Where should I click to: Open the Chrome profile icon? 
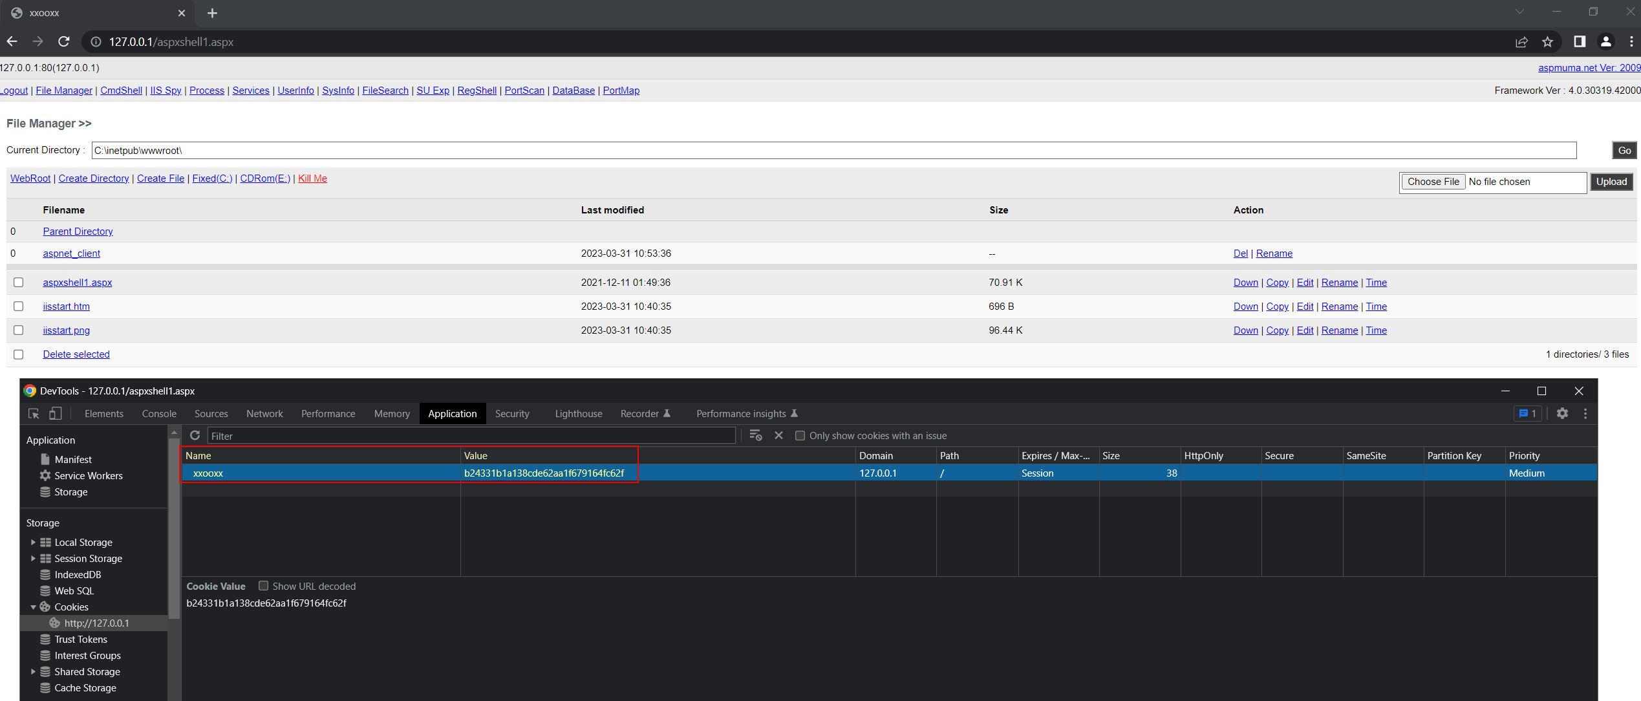(x=1605, y=41)
